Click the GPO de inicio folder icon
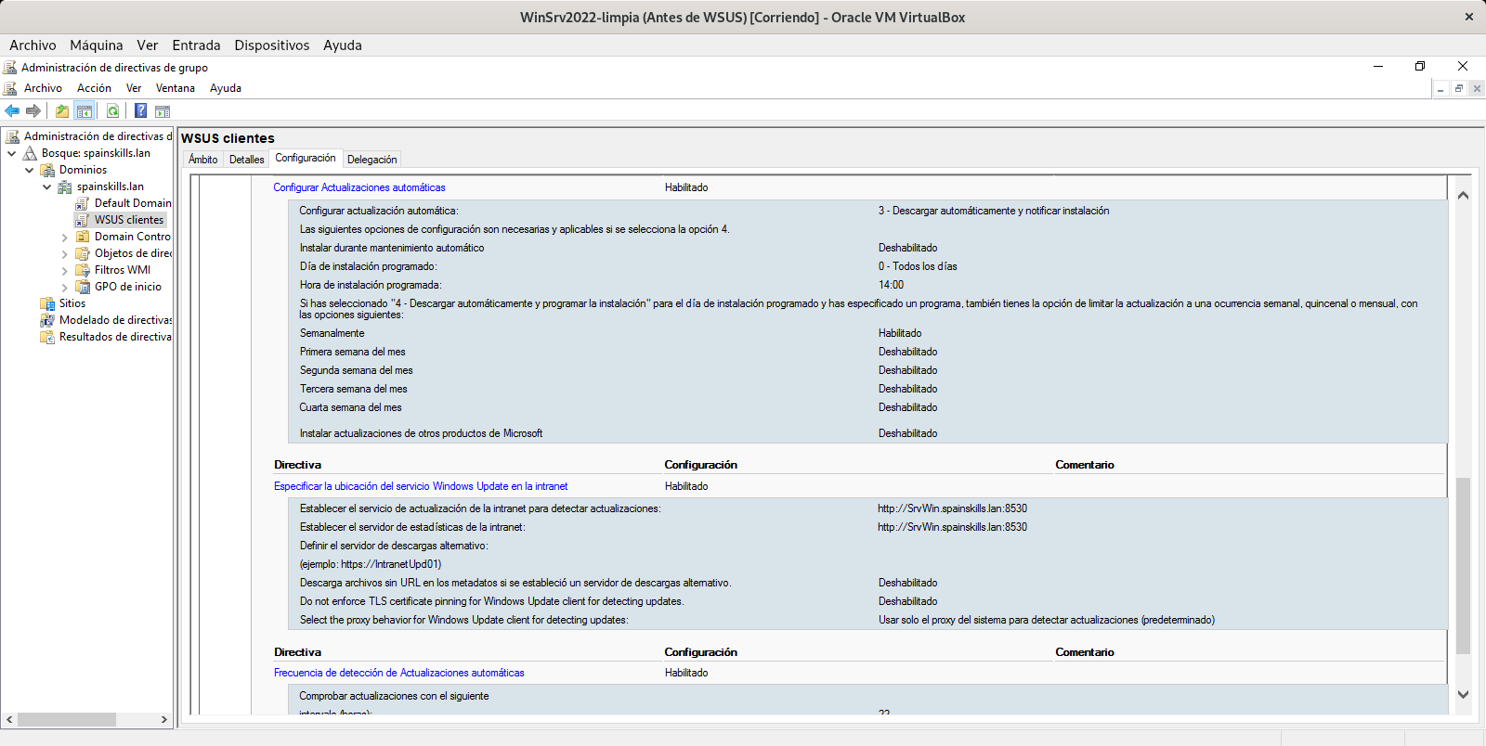 click(83, 287)
